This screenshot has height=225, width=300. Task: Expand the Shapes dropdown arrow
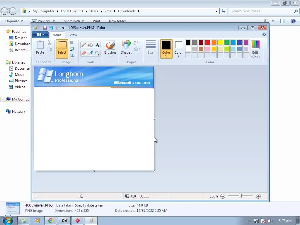pos(127,56)
